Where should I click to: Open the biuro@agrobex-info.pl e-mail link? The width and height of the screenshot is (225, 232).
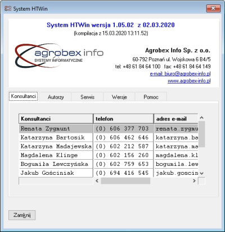(180, 74)
